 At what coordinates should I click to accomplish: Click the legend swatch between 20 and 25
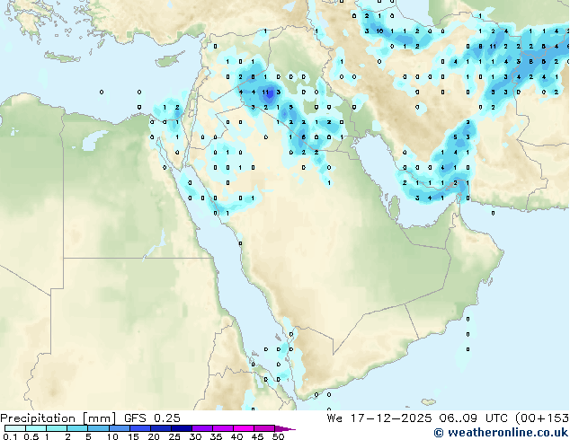(x=161, y=428)
